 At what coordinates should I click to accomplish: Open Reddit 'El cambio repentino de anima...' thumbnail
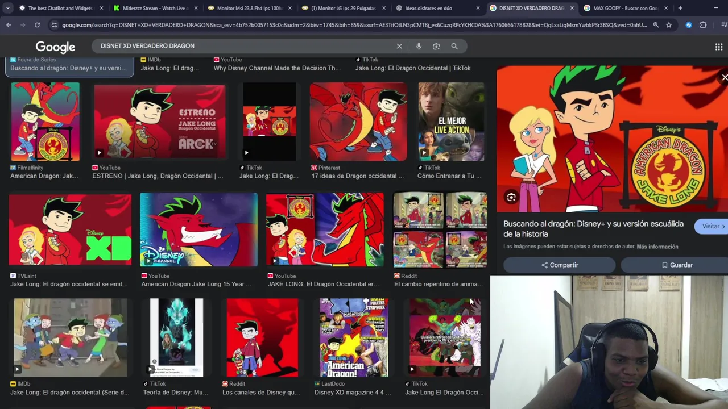tap(440, 229)
